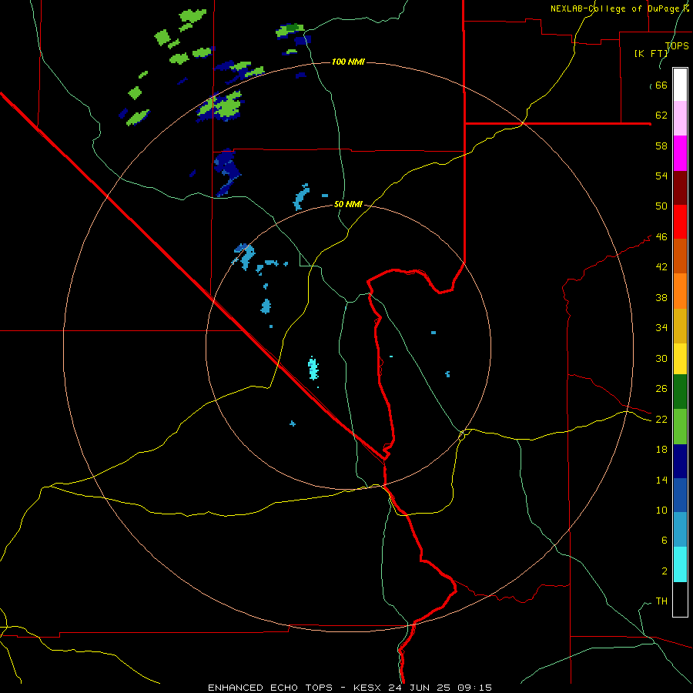The width and height of the screenshot is (693, 693).
Task: Click the "K FT" legend units label
Action: tap(651, 53)
